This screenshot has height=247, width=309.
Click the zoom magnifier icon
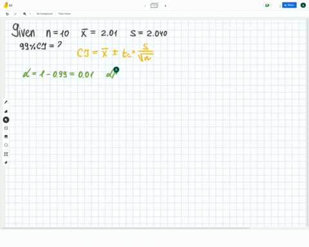coord(24,14)
